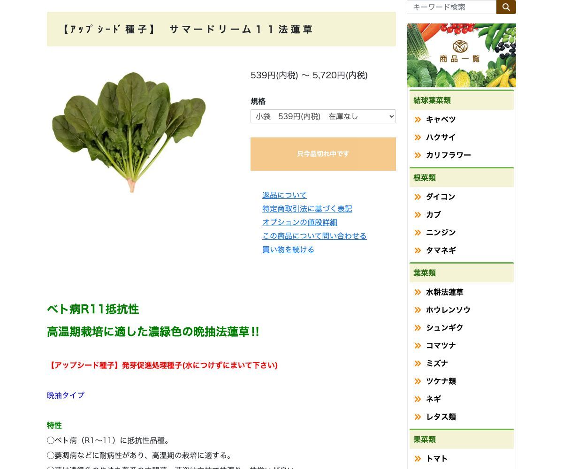
Task: Open the オプションの値段詳細 link
Action: click(299, 222)
